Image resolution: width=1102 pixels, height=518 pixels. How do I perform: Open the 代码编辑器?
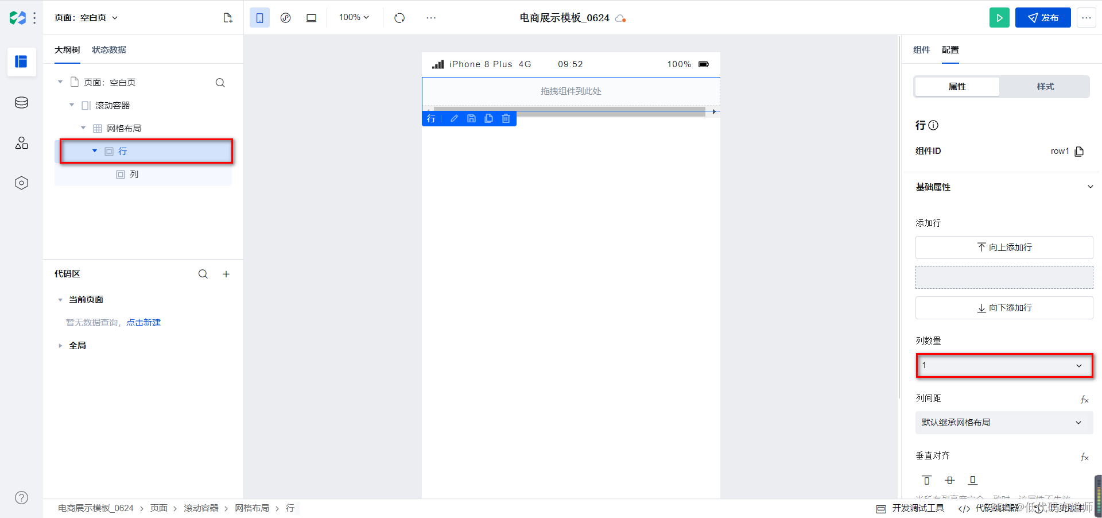tap(988, 508)
